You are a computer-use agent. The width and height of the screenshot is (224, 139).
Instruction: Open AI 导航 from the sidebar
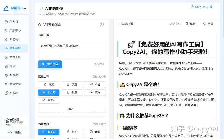14,75
